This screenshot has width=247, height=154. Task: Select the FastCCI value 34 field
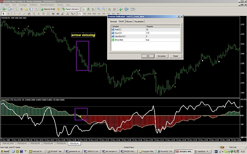(x=162, y=30)
